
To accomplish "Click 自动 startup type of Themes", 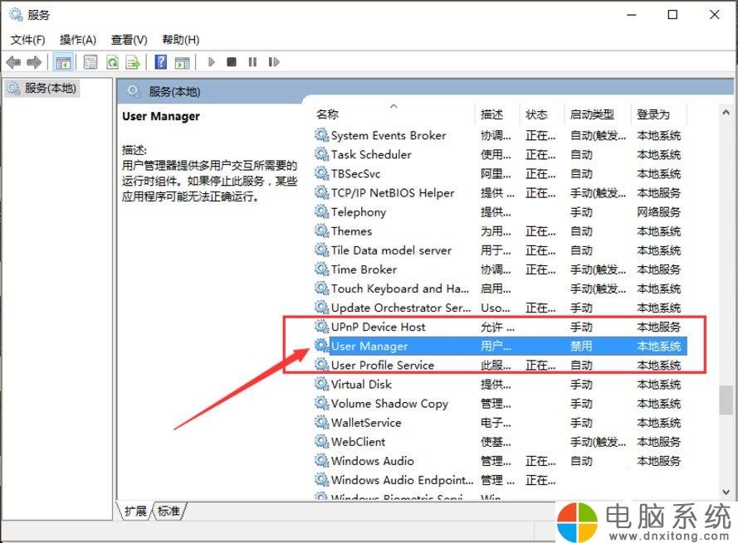I will click(x=581, y=231).
